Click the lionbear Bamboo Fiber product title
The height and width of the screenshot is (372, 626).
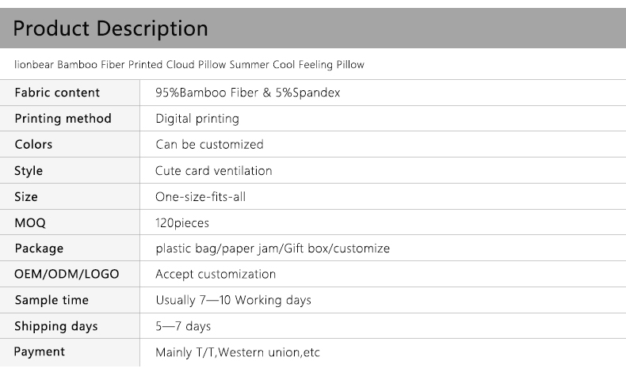click(189, 65)
